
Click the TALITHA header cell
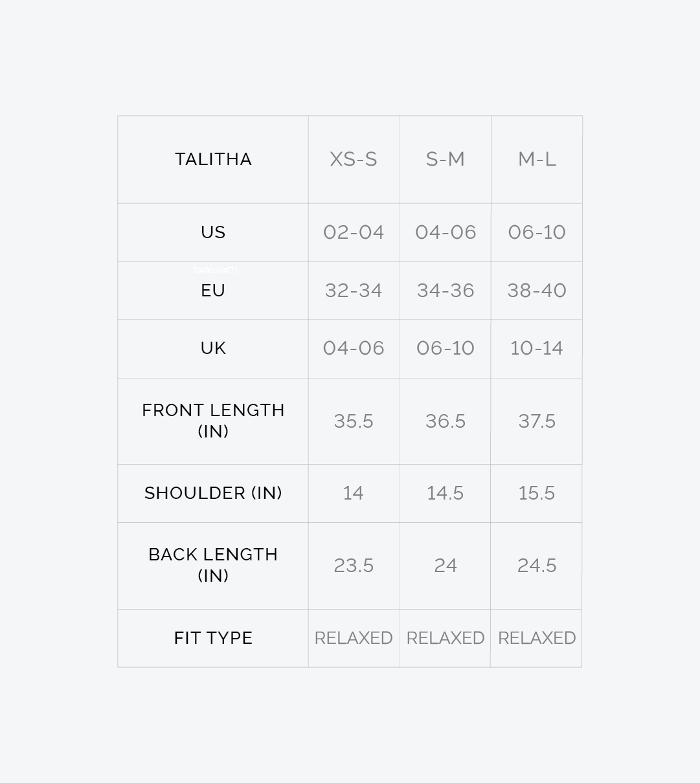click(213, 159)
